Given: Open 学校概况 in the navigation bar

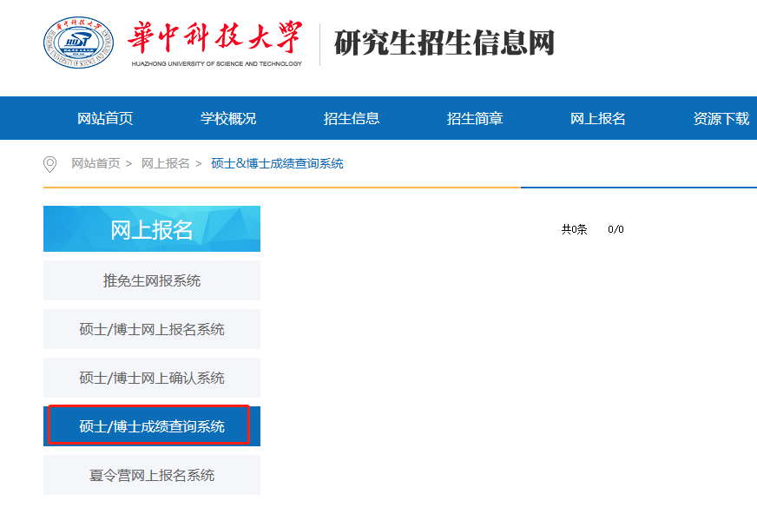Looking at the screenshot, I should tap(228, 118).
